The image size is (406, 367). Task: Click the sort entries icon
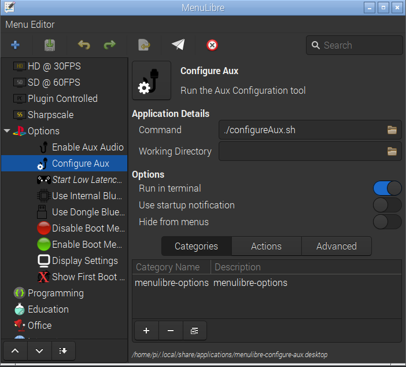63,351
